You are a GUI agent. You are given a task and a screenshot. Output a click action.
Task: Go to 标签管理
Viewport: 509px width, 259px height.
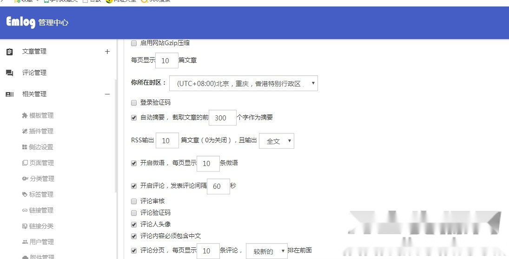tap(41, 195)
